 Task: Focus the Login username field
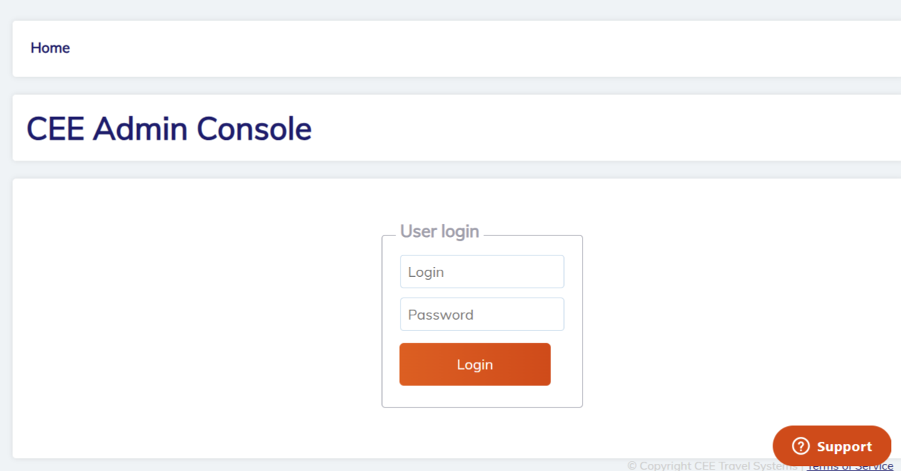coord(482,272)
